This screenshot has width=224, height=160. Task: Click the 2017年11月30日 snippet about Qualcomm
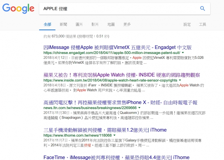pyautogui.click(x=124, y=115)
